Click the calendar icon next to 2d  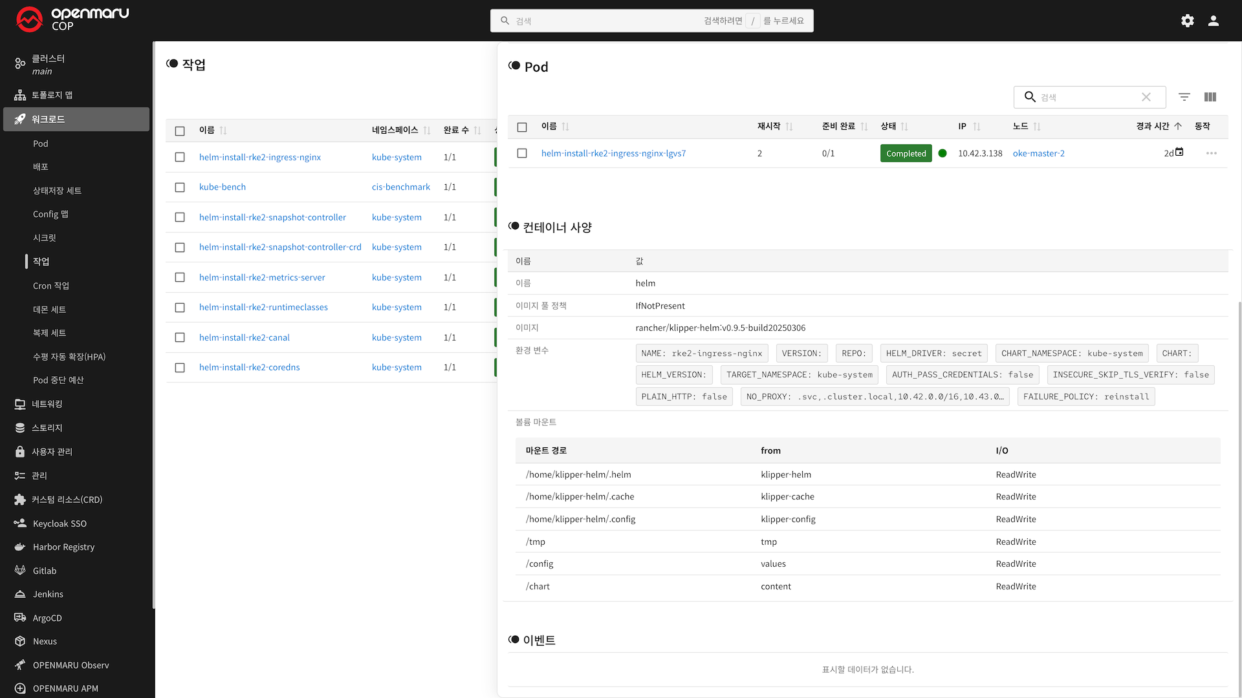(x=1179, y=153)
